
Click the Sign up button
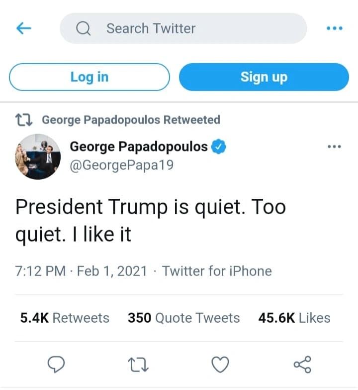click(264, 77)
